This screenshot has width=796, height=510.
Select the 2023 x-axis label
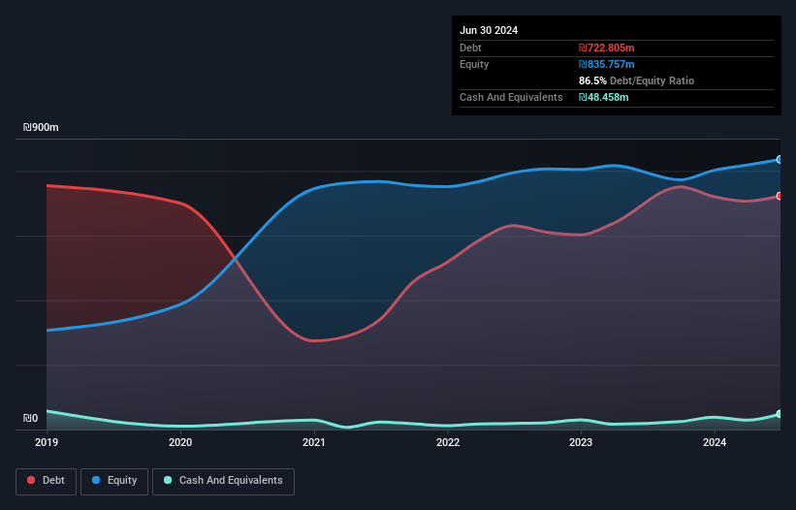pos(581,442)
